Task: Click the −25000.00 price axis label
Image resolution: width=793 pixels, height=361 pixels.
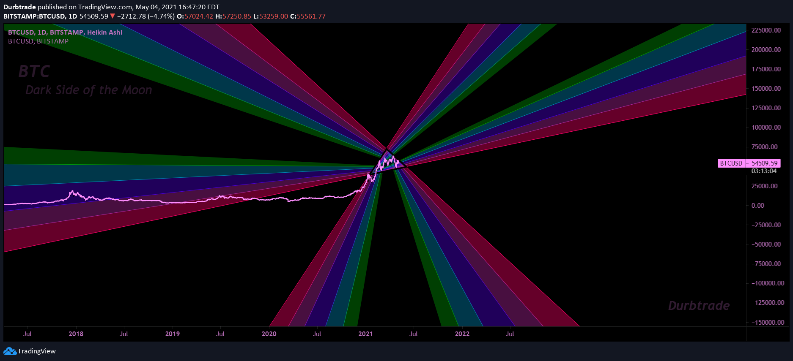Action: point(766,225)
